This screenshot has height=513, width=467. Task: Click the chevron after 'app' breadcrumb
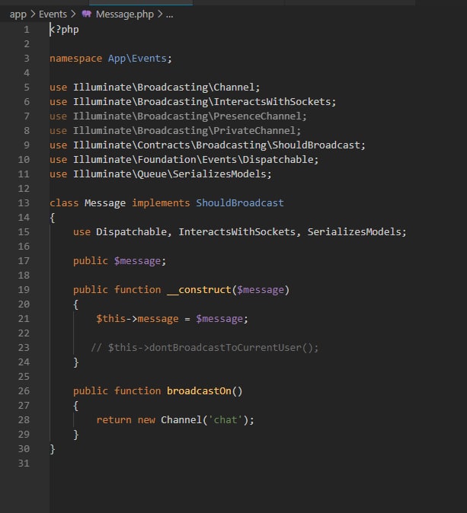point(33,14)
